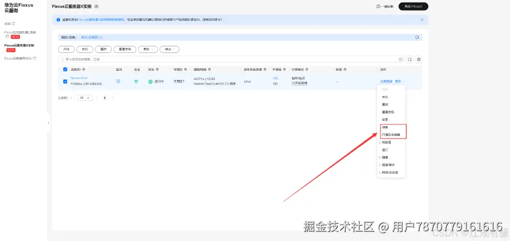Viewport: 510px width, 241px height.
Task: Click 30天后到期 text in billing cell
Action: 299,84
